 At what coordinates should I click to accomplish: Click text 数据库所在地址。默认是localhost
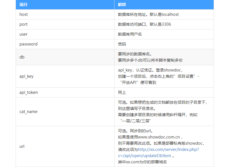pyautogui.click(x=148, y=14)
